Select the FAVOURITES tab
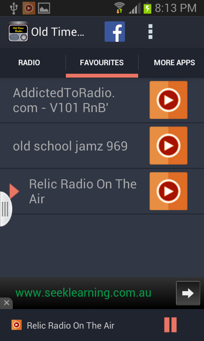 pyautogui.click(x=102, y=63)
